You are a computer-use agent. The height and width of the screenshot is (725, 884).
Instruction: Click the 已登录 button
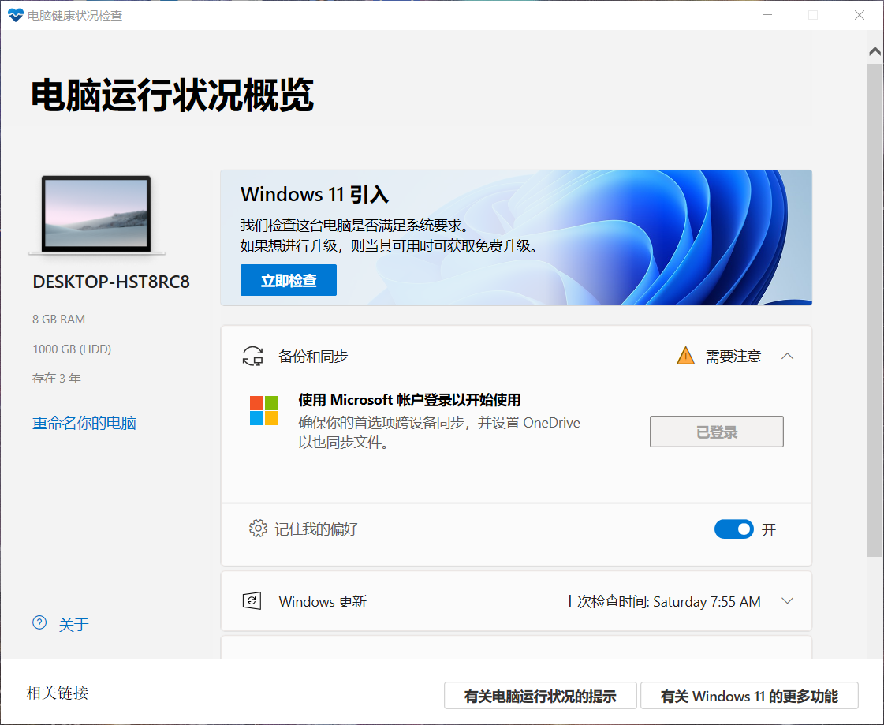pyautogui.click(x=716, y=431)
